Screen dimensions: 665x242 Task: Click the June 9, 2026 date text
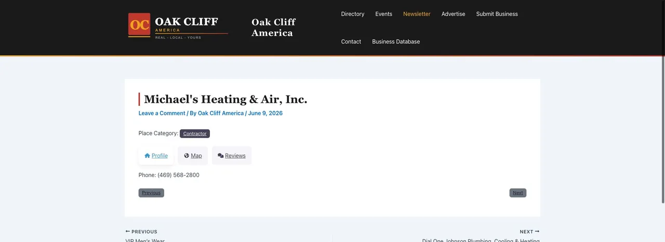265,113
